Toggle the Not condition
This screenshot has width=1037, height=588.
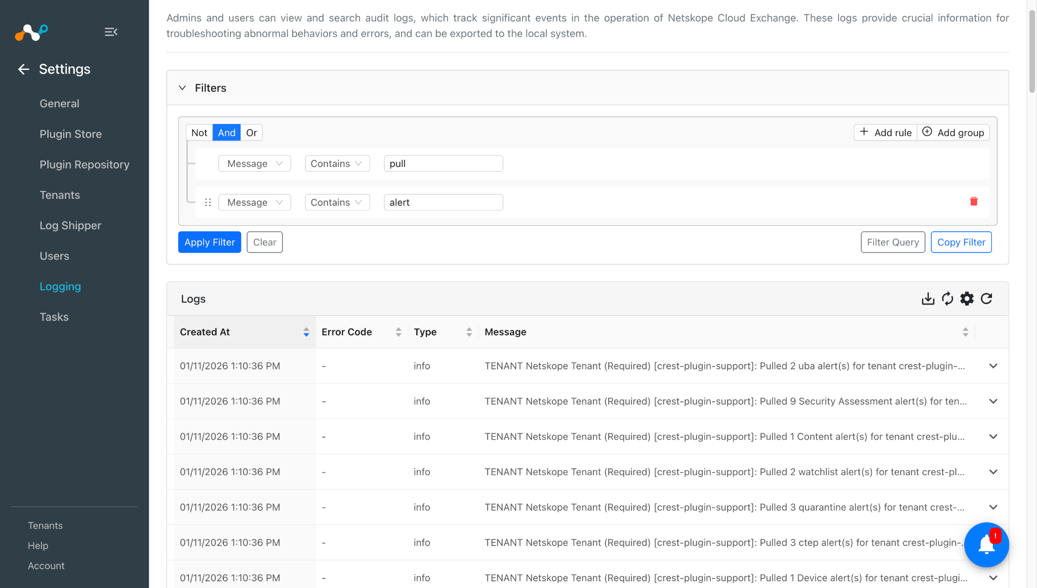pos(199,133)
